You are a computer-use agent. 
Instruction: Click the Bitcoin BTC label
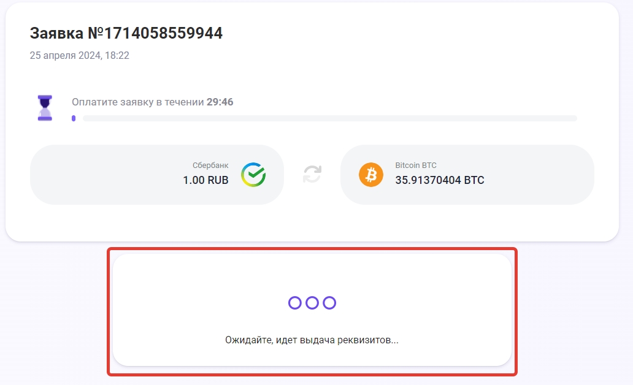pos(416,166)
